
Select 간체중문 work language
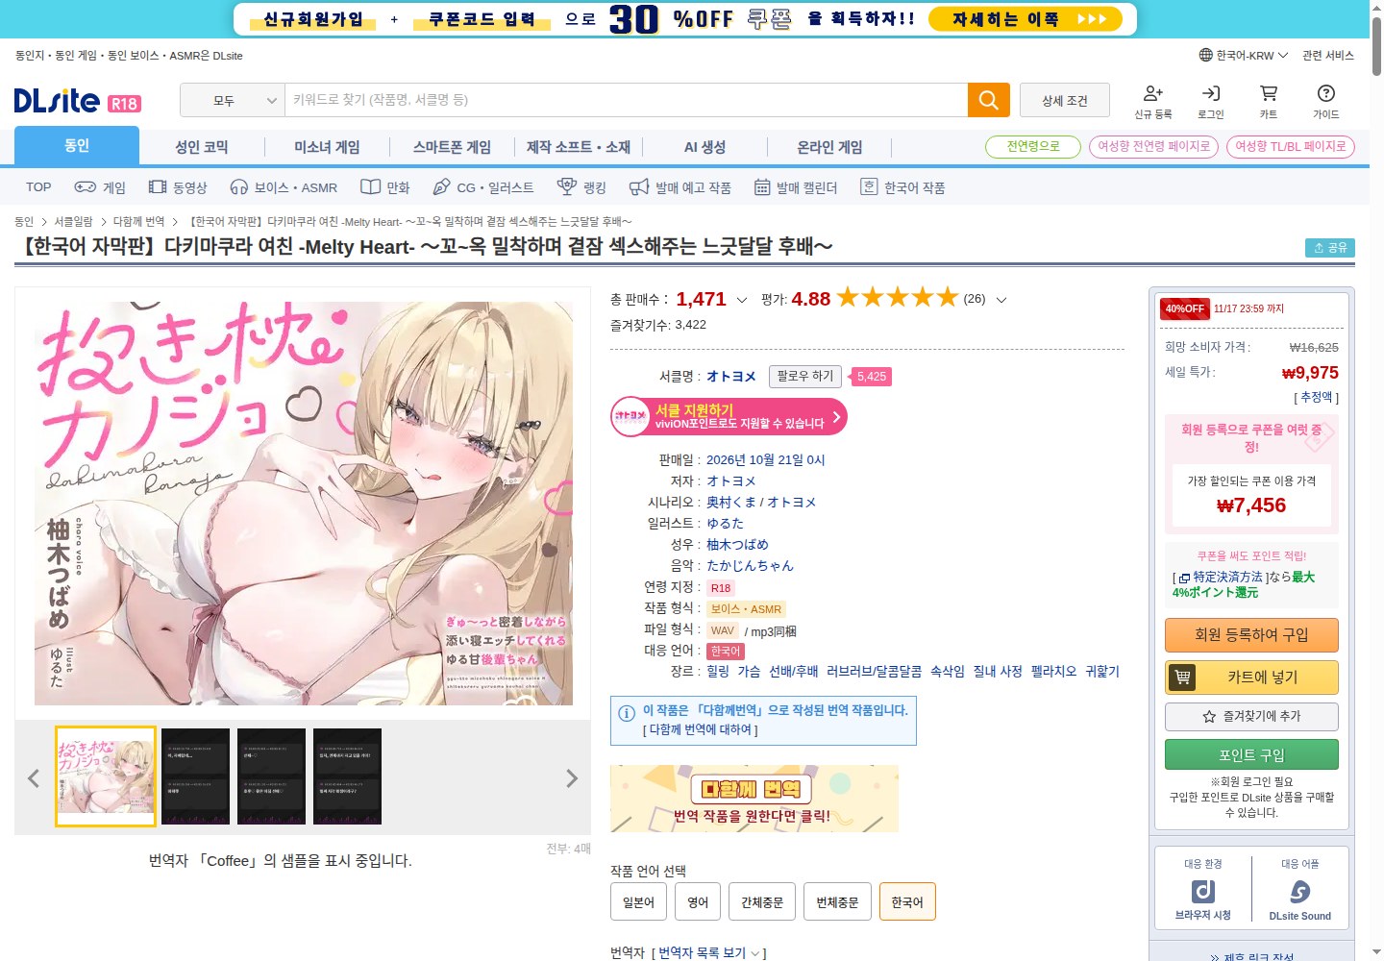(762, 901)
